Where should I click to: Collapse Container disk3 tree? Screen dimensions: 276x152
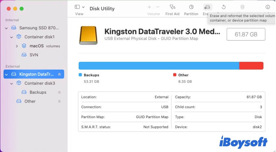pyautogui.click(x=12, y=83)
